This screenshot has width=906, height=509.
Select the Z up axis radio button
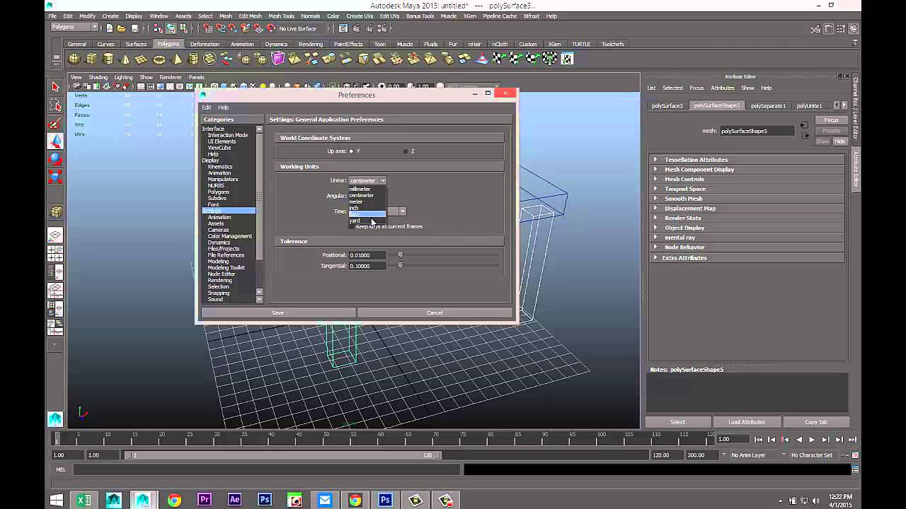pos(406,151)
